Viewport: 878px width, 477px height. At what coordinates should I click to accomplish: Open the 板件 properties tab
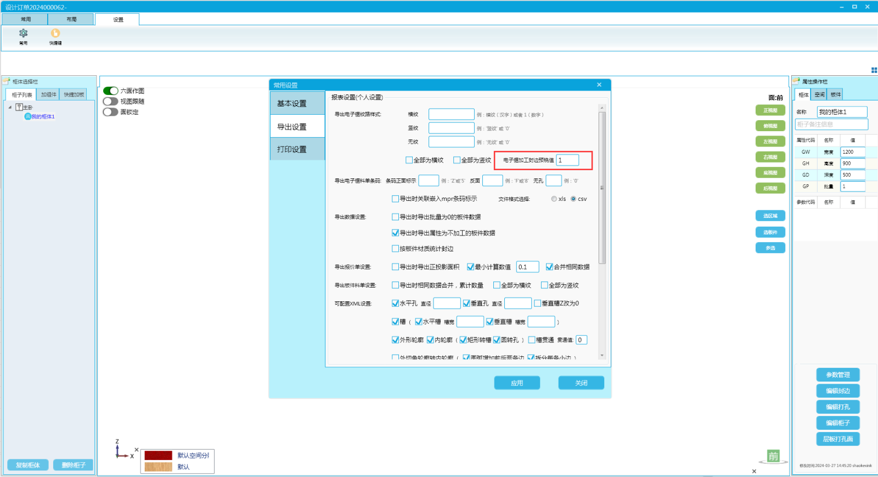[835, 94]
